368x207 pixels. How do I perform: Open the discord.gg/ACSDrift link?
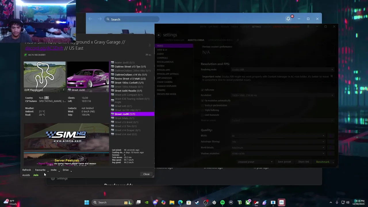tap(44, 48)
